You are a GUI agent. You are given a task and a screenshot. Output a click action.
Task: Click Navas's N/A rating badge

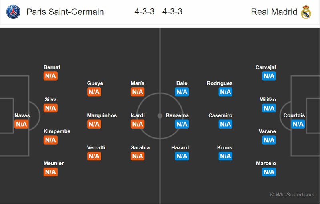point(22,124)
